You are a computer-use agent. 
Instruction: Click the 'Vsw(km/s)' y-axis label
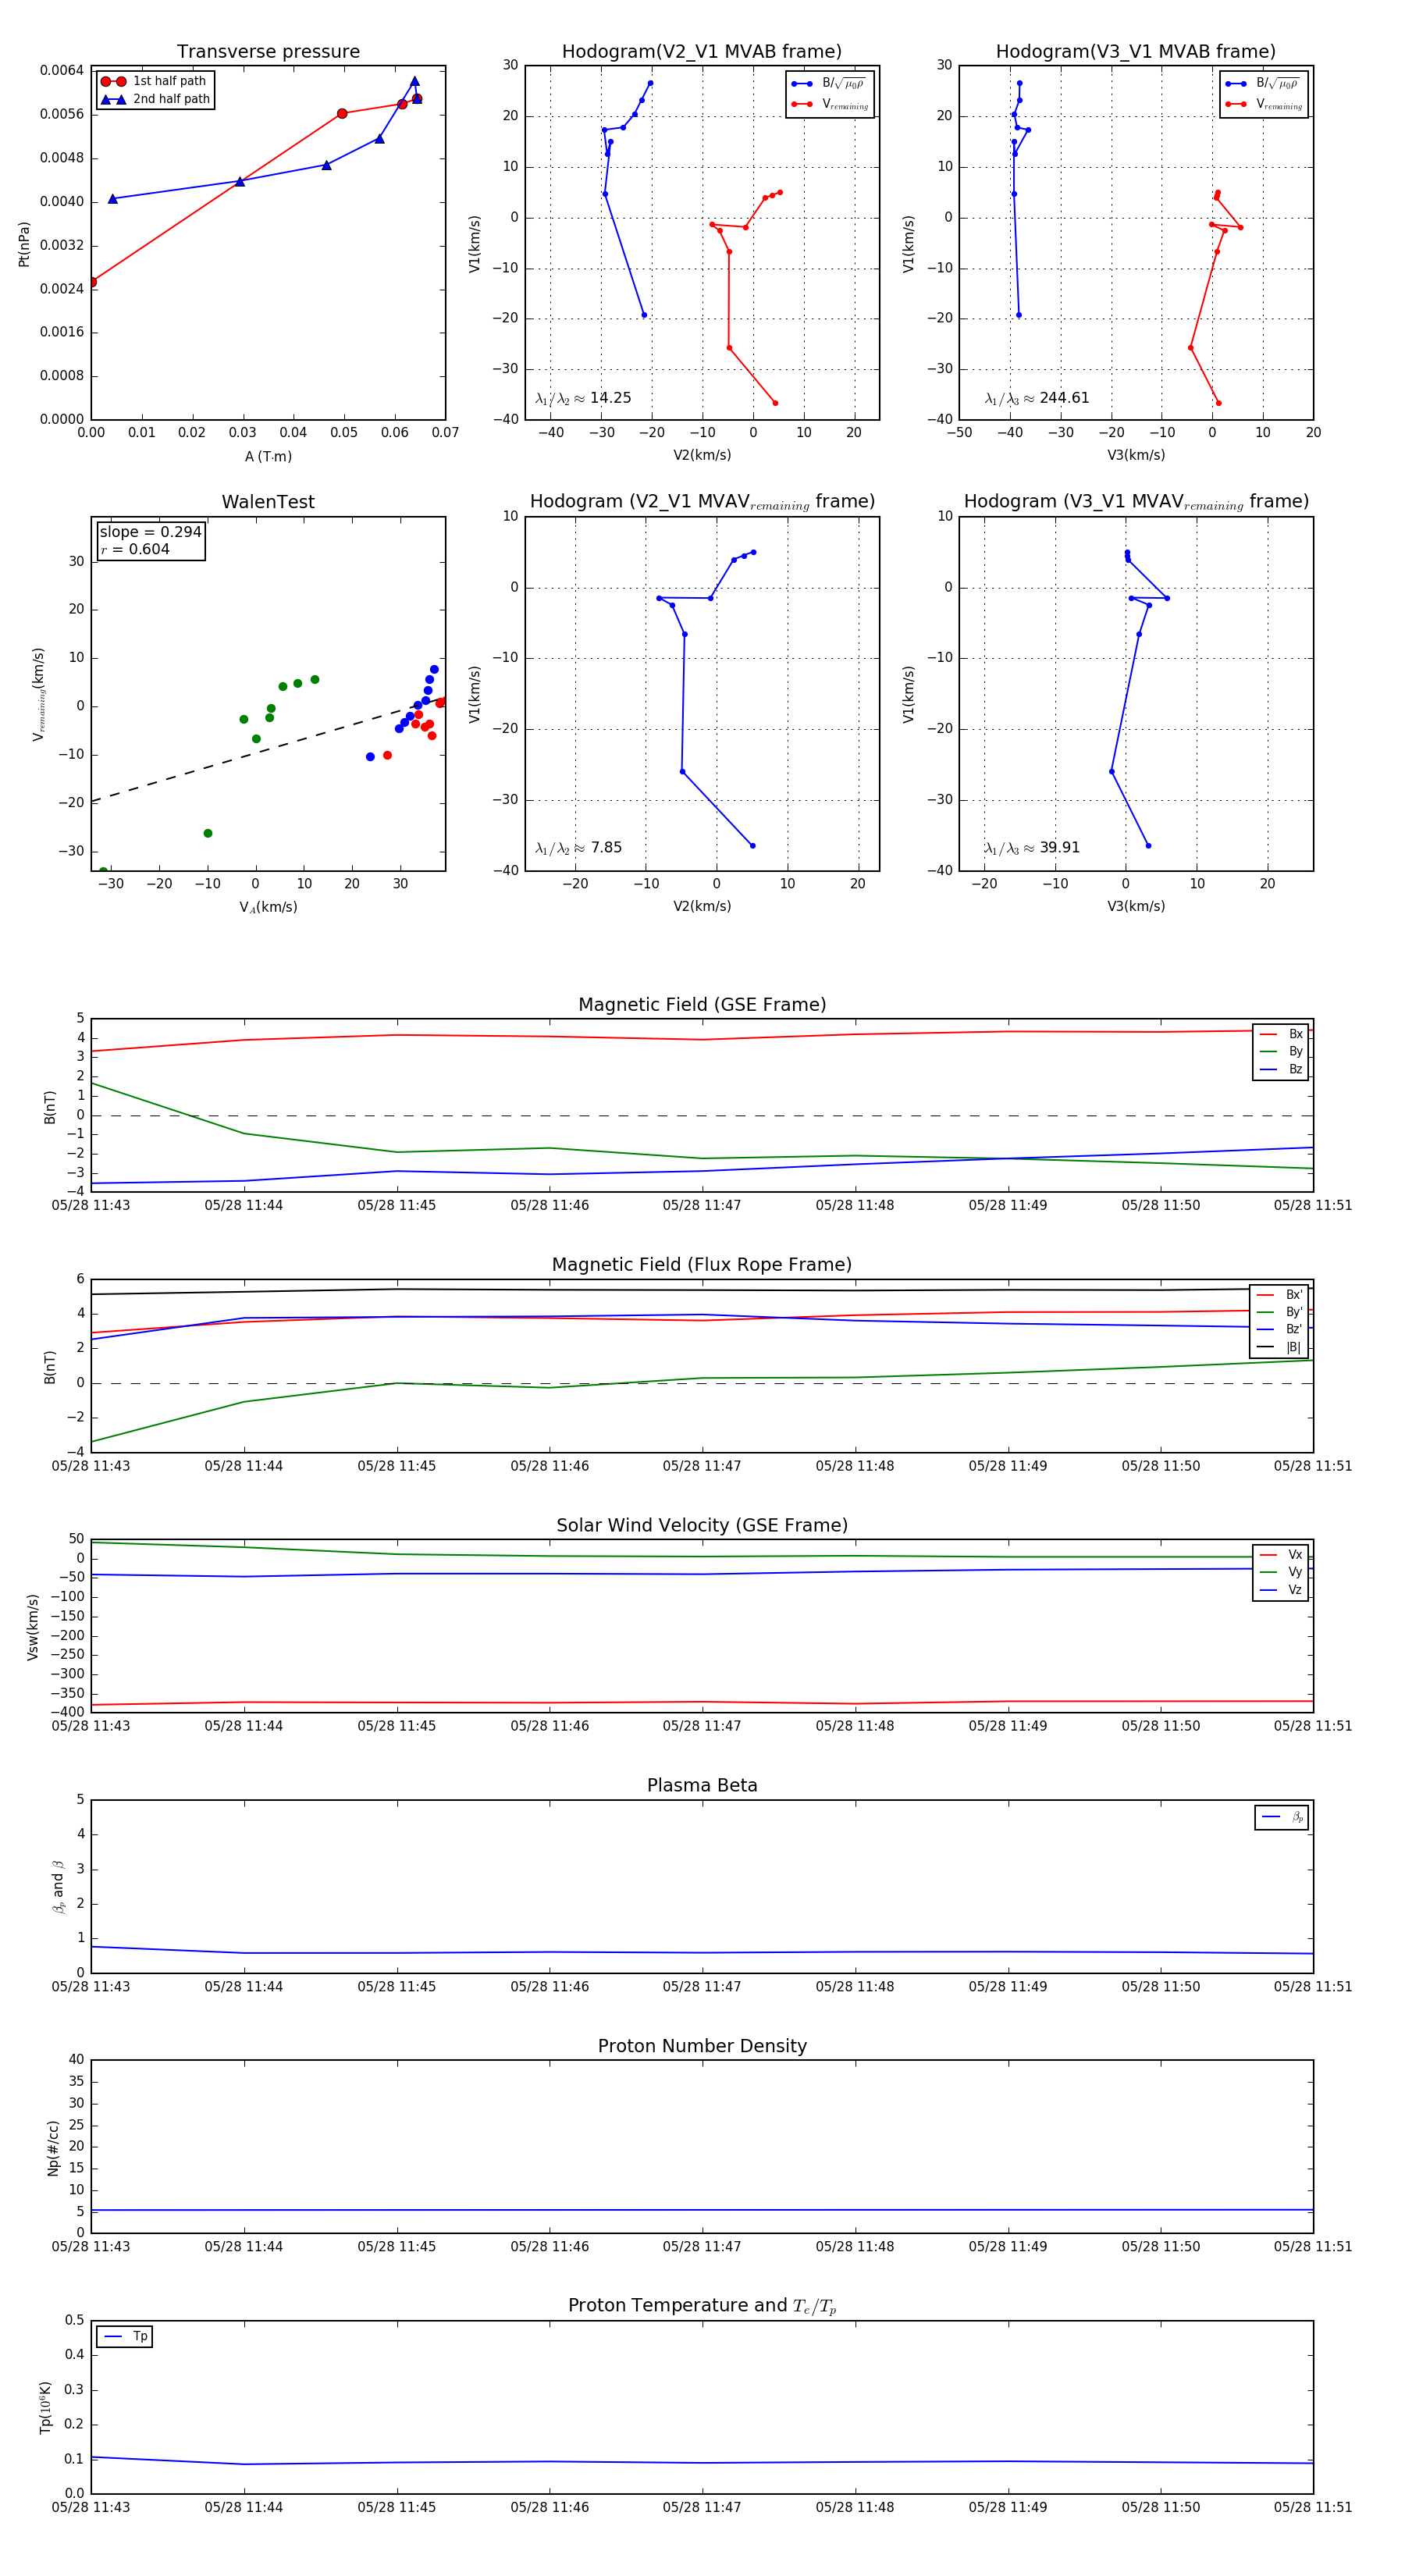pos(33,1627)
